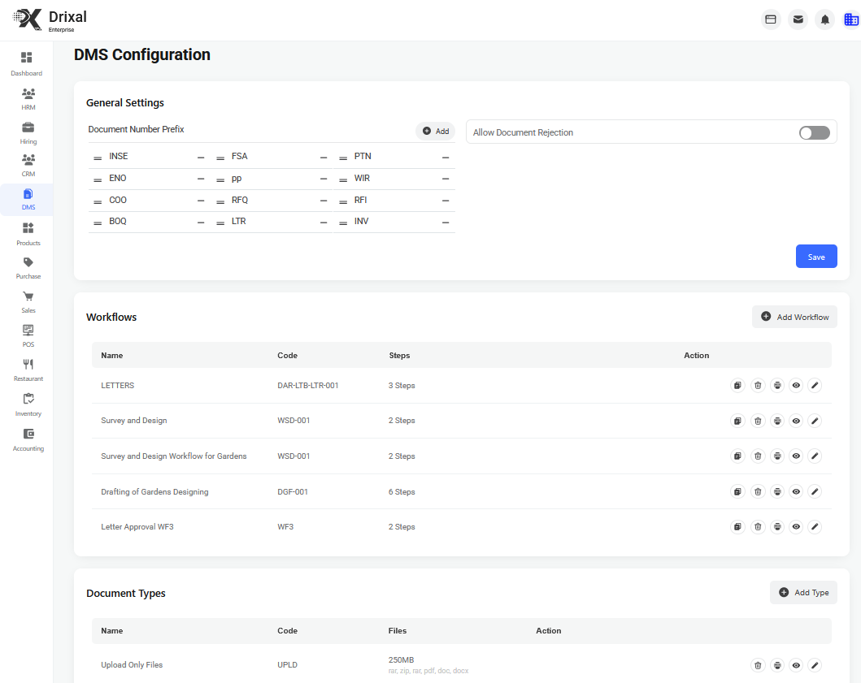Navigate to Sales in the sidebar
The width and height of the screenshot is (861, 683).
tap(28, 302)
